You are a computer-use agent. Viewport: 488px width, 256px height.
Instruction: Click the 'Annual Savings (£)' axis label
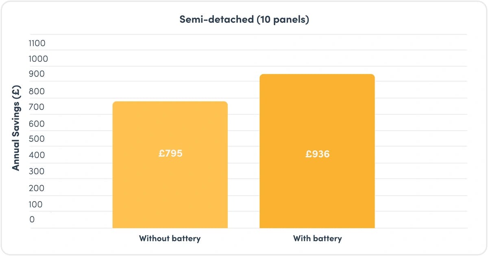point(16,126)
